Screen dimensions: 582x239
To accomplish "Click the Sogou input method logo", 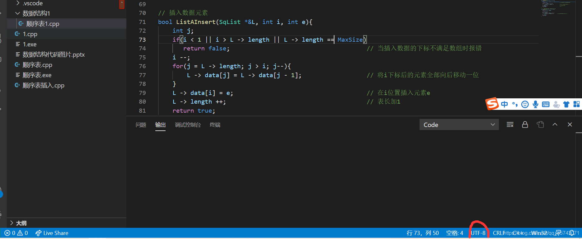I will pyautogui.click(x=492, y=104).
